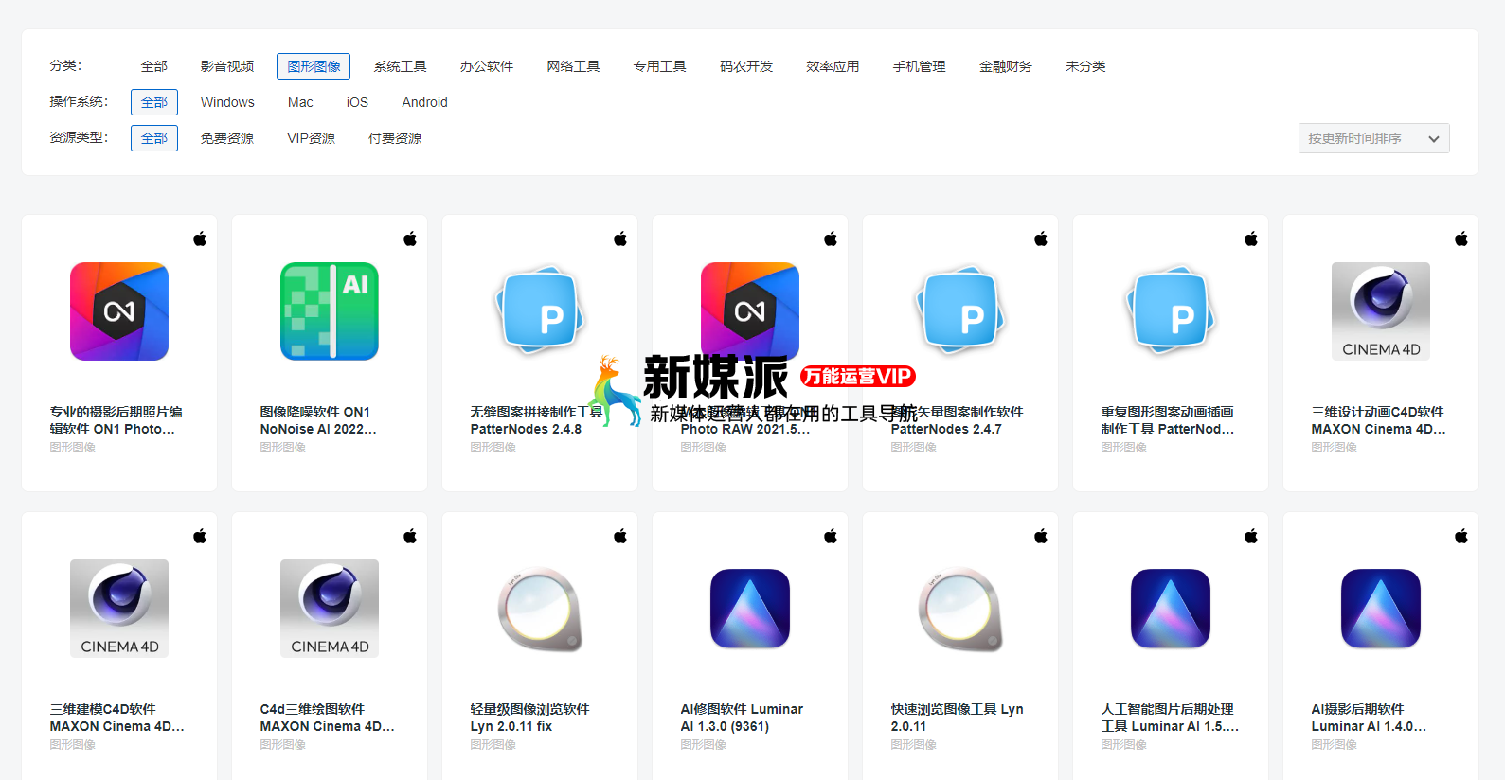
Task: Filter operating system by Windows
Action: (227, 102)
